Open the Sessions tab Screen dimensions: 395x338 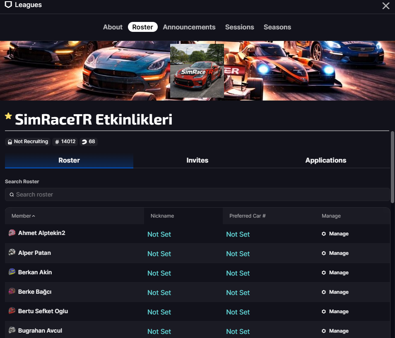(239, 27)
